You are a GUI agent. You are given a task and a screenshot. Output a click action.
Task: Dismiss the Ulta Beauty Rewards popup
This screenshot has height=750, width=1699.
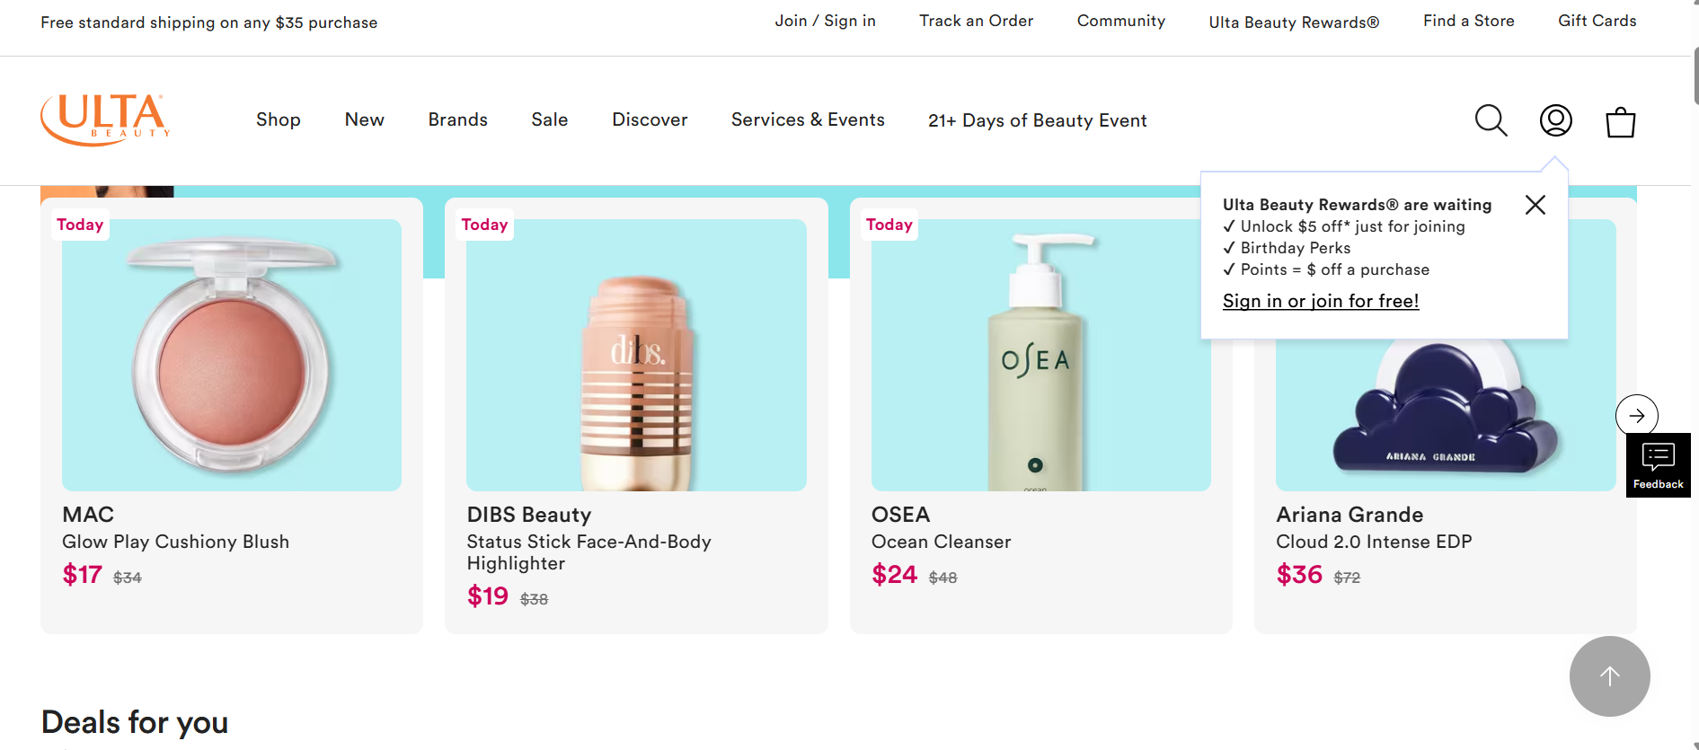click(1535, 205)
